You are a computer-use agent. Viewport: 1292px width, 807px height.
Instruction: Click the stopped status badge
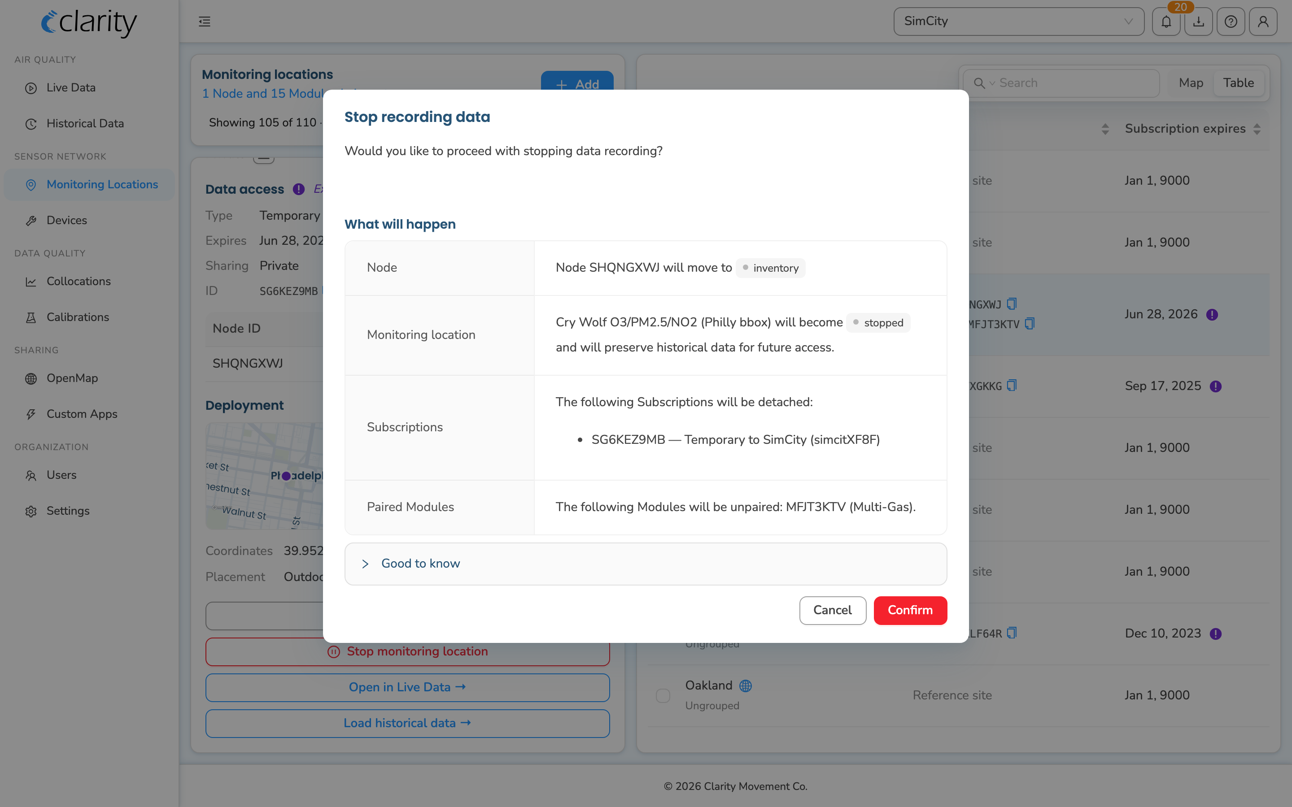878,323
